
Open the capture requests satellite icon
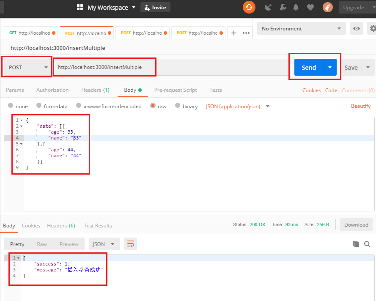click(x=268, y=8)
